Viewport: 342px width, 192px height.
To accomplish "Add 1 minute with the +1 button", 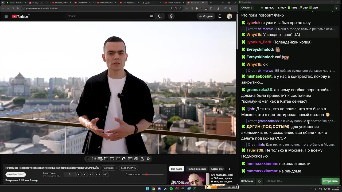I will coord(79,174).
